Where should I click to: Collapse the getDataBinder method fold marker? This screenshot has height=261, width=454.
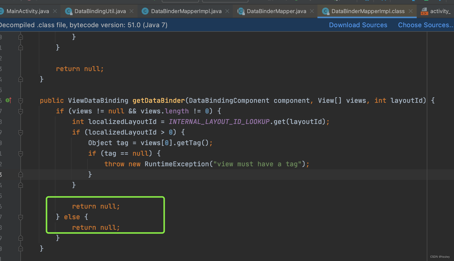[21, 101]
